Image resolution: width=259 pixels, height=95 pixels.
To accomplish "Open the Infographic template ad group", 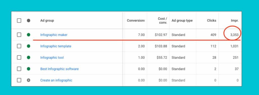I will (56, 46).
